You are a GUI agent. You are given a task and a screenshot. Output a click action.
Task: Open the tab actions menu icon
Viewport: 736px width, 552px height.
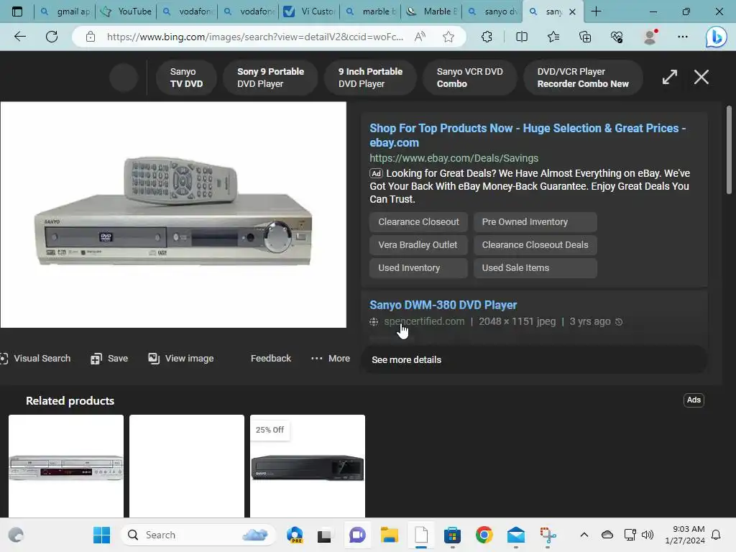tap(17, 11)
